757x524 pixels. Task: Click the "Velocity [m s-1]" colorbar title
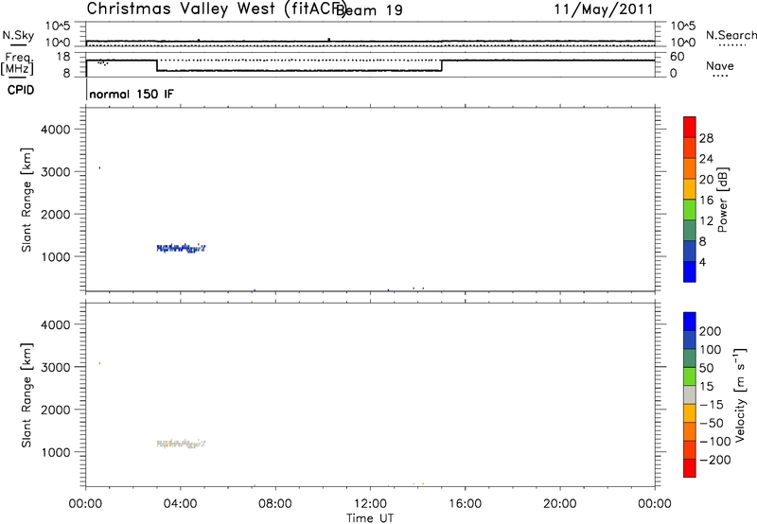(740, 394)
